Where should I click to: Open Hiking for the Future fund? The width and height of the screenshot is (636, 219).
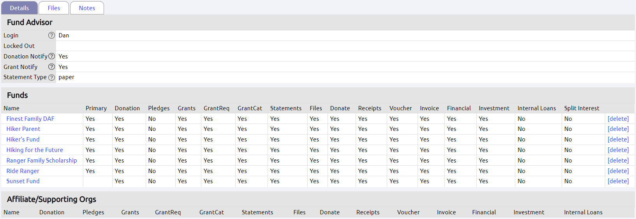(35, 150)
